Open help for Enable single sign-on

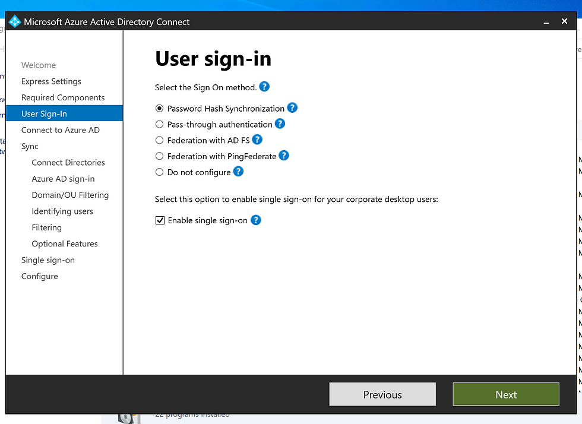256,220
